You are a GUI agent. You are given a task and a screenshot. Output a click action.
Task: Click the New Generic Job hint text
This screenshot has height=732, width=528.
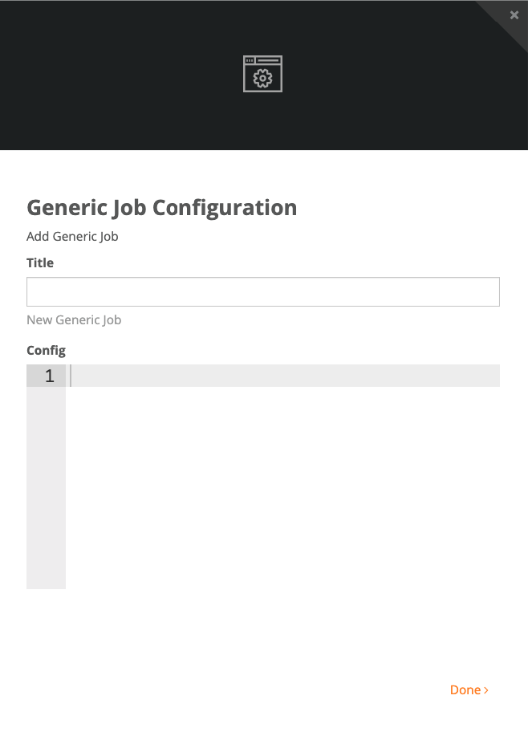tap(74, 320)
